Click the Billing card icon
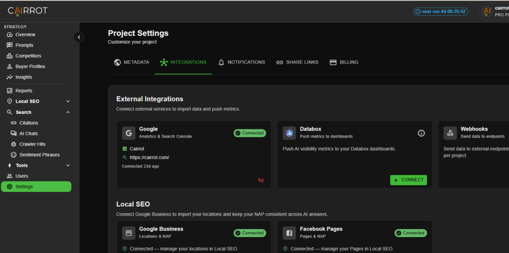 point(333,62)
